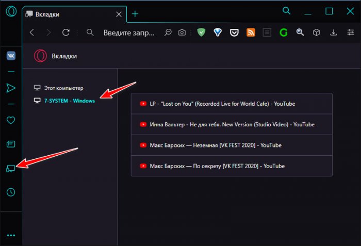Image resolution: width=361 pixels, height=246 pixels.
Task: Open the green G extension icon
Action: 284,32
